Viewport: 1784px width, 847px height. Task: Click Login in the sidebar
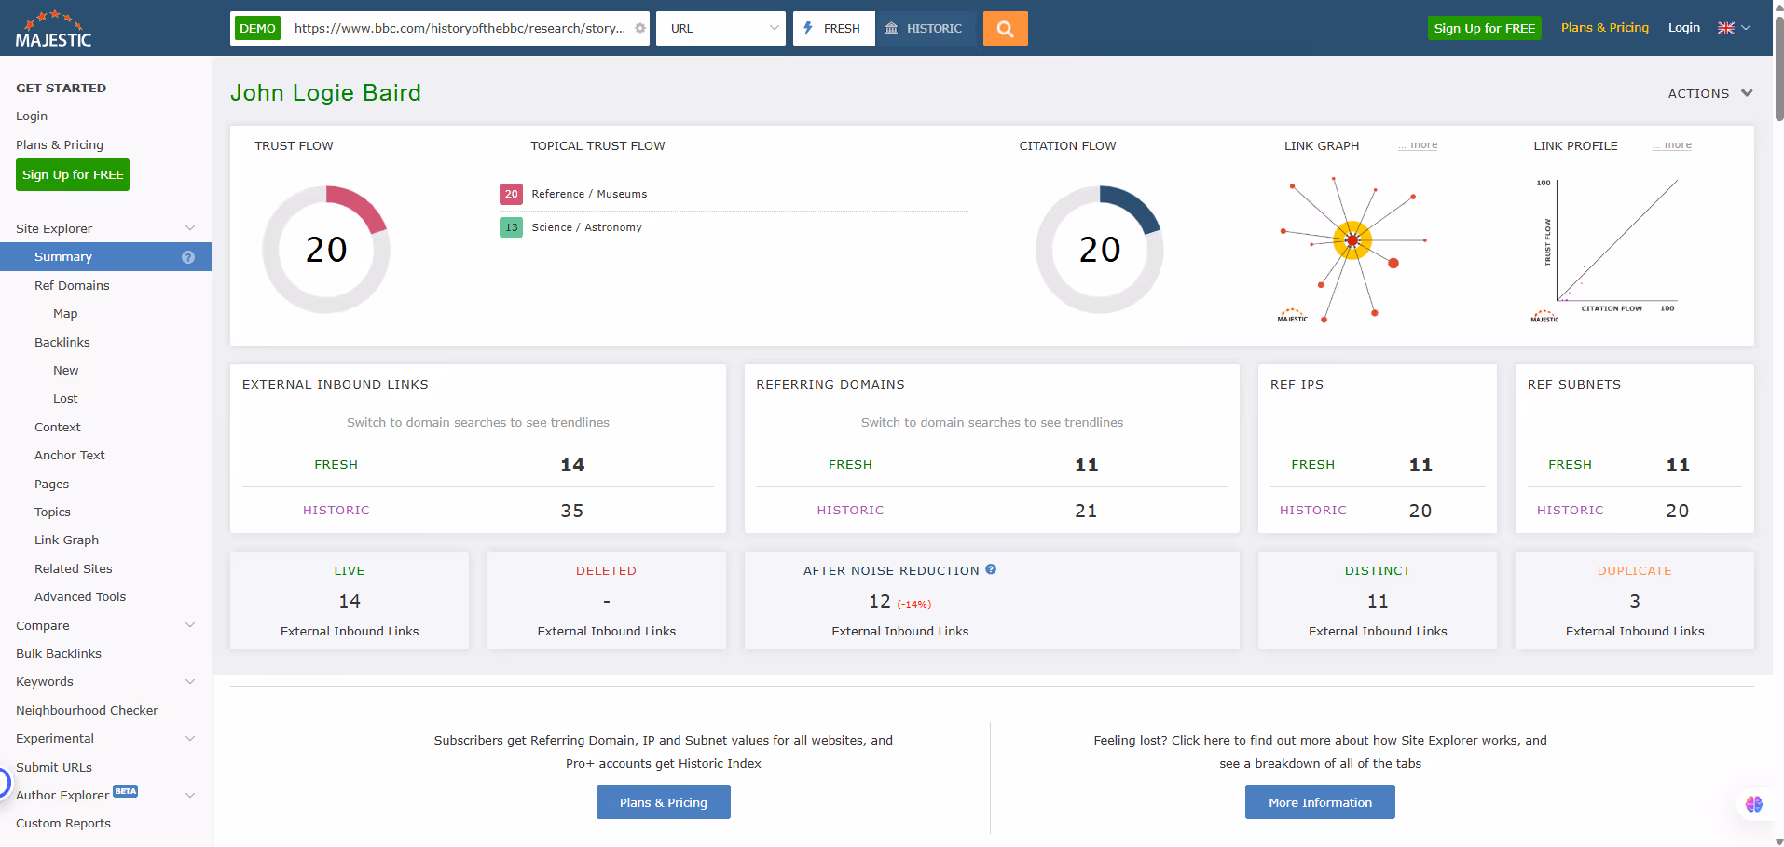click(x=32, y=116)
